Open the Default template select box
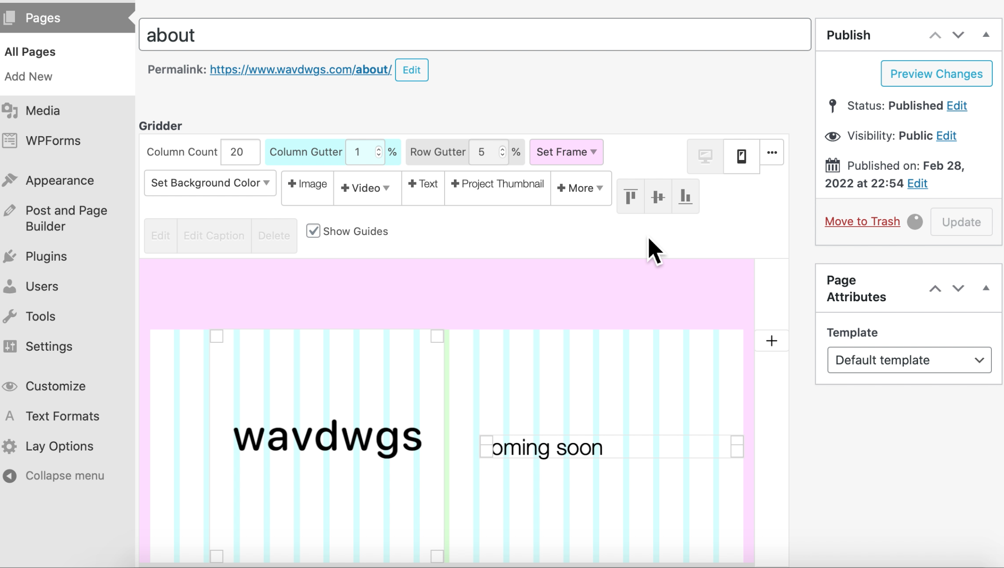The height and width of the screenshot is (568, 1004). click(x=909, y=360)
